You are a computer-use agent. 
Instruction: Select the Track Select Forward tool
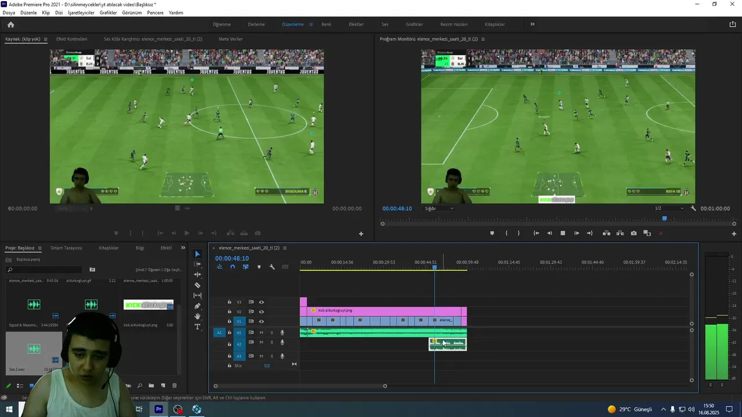pos(197,264)
